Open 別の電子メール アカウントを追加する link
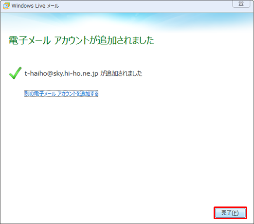Image resolution: width=254 pixels, height=224 pixels. 61,94
